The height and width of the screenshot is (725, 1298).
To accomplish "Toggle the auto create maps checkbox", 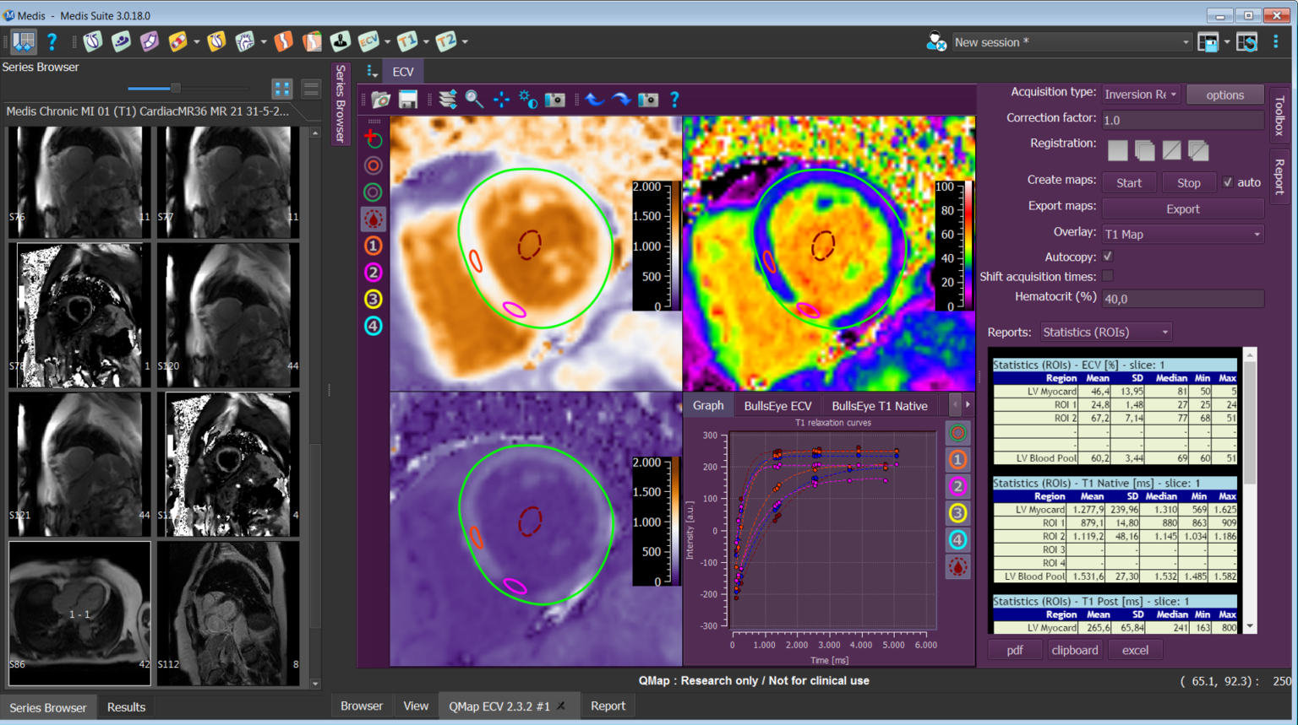I will [x=1228, y=182].
